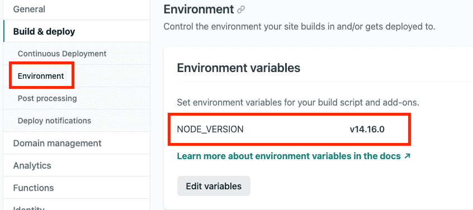Click the anchor link icon beside Environment heading

241,9
